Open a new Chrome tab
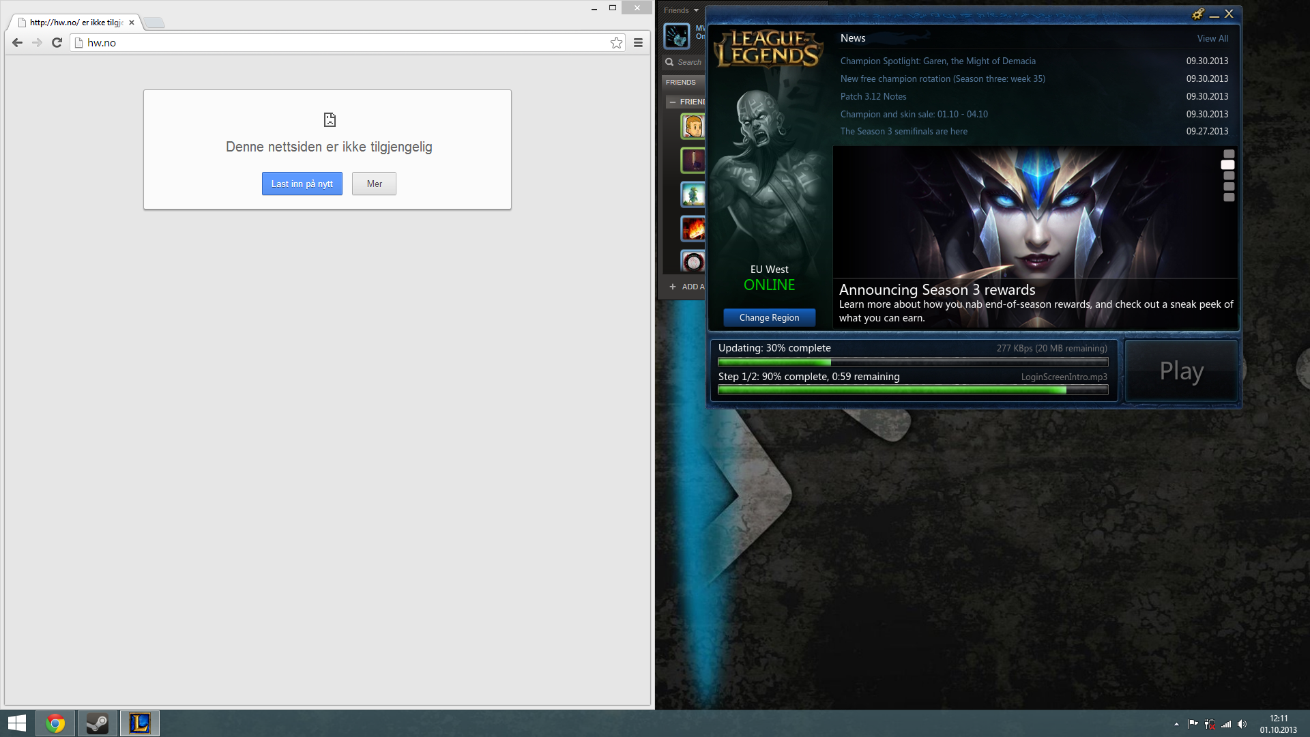The height and width of the screenshot is (737, 1310). (155, 23)
